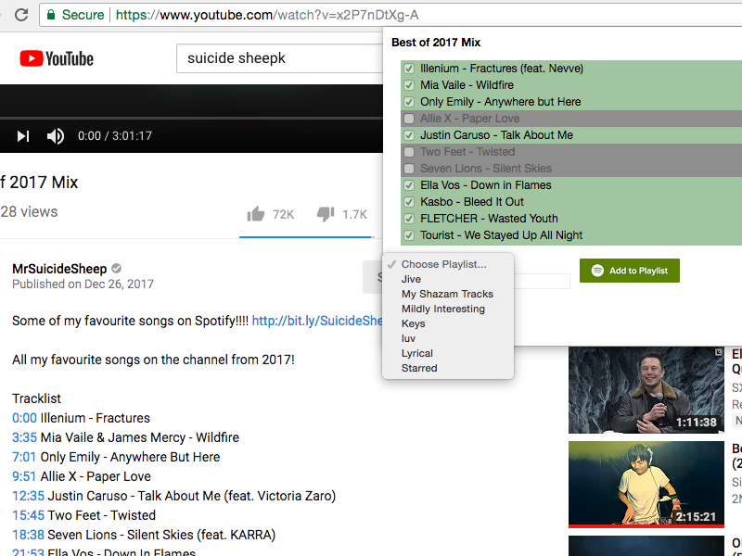
Task: Click the browser URL address bar
Action: tap(390, 15)
